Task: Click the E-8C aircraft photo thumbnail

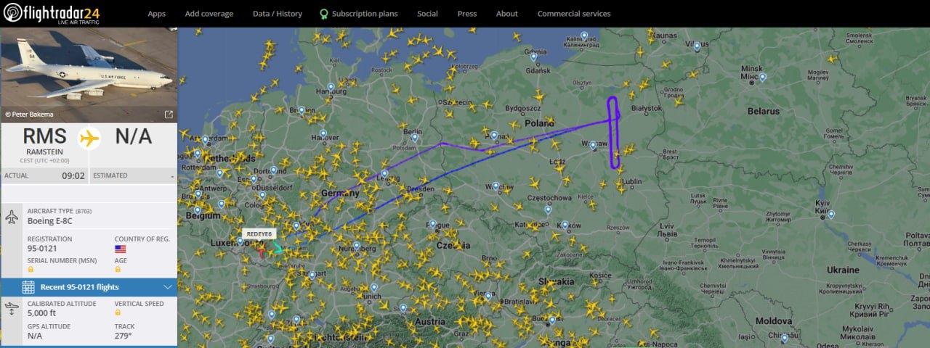Action: pyautogui.click(x=89, y=75)
